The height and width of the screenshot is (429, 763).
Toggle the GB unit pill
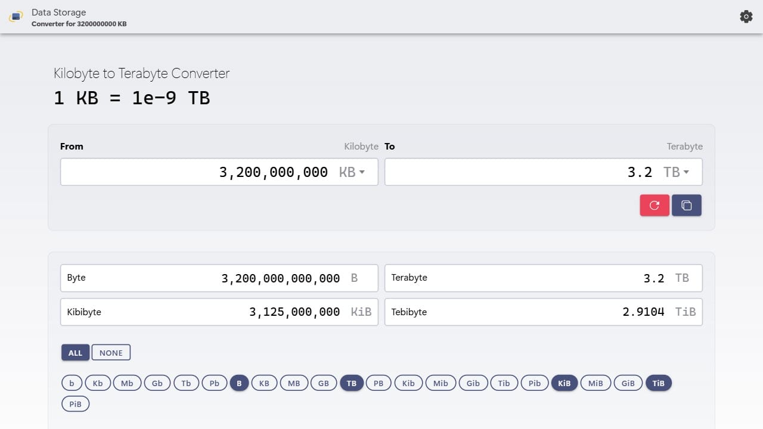click(x=324, y=383)
